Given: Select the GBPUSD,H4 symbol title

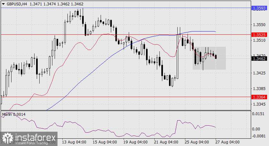Looking at the screenshot, I should (17, 4).
